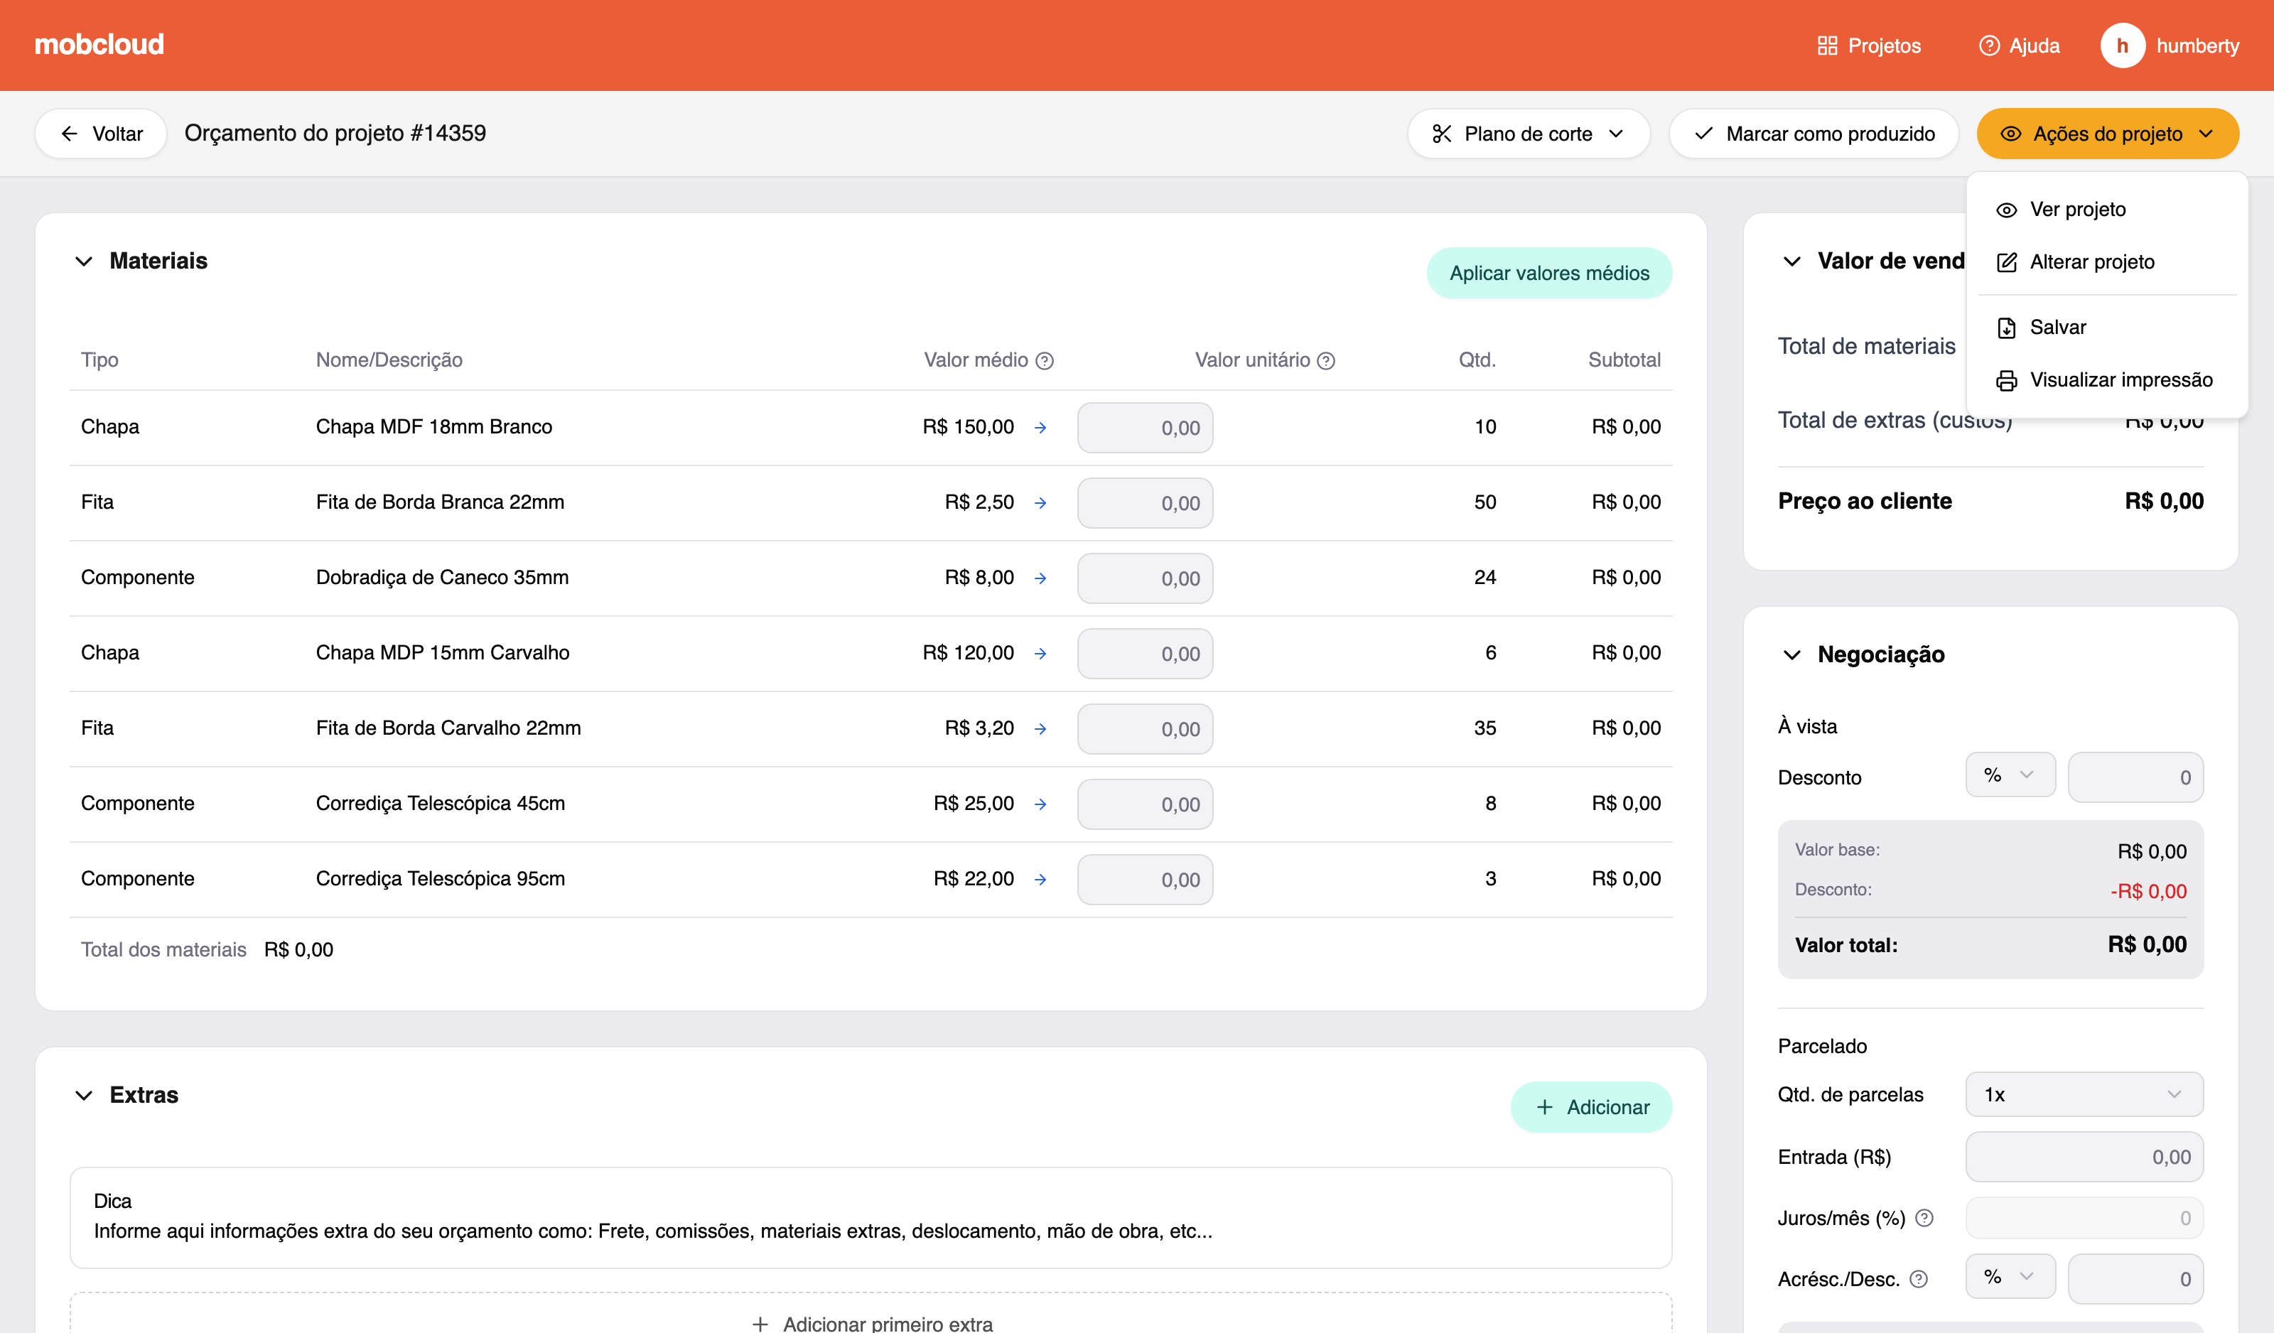Screen dimensions: 2274x1333
Task: Click the Juros/mês help icon
Action: point(1924,1217)
